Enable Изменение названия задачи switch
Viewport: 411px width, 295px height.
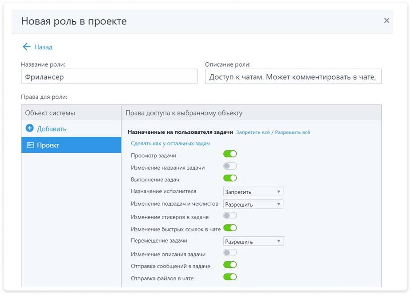click(x=230, y=166)
